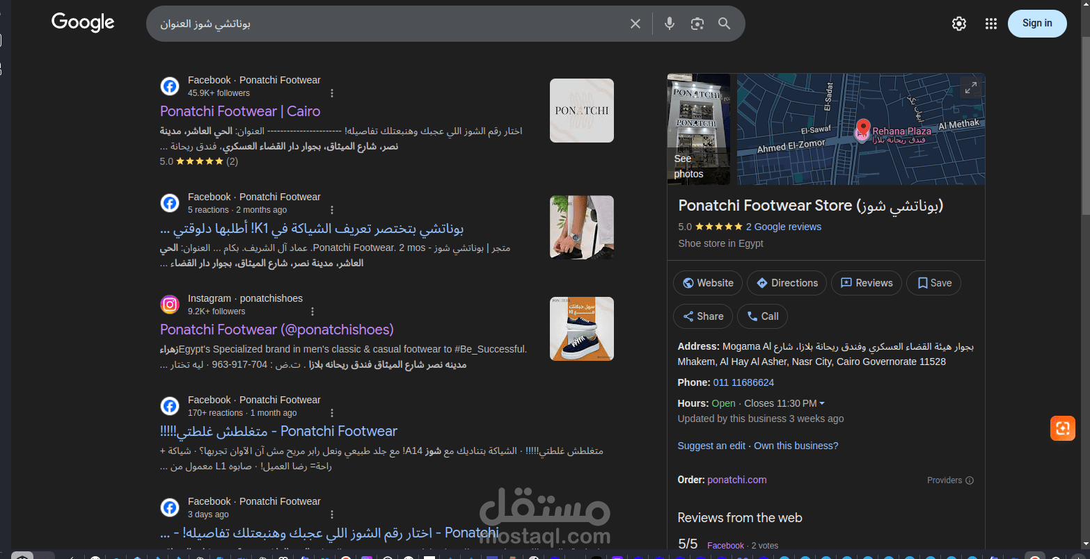This screenshot has width=1090, height=559.
Task: Click Own this business? link
Action: [796, 446]
